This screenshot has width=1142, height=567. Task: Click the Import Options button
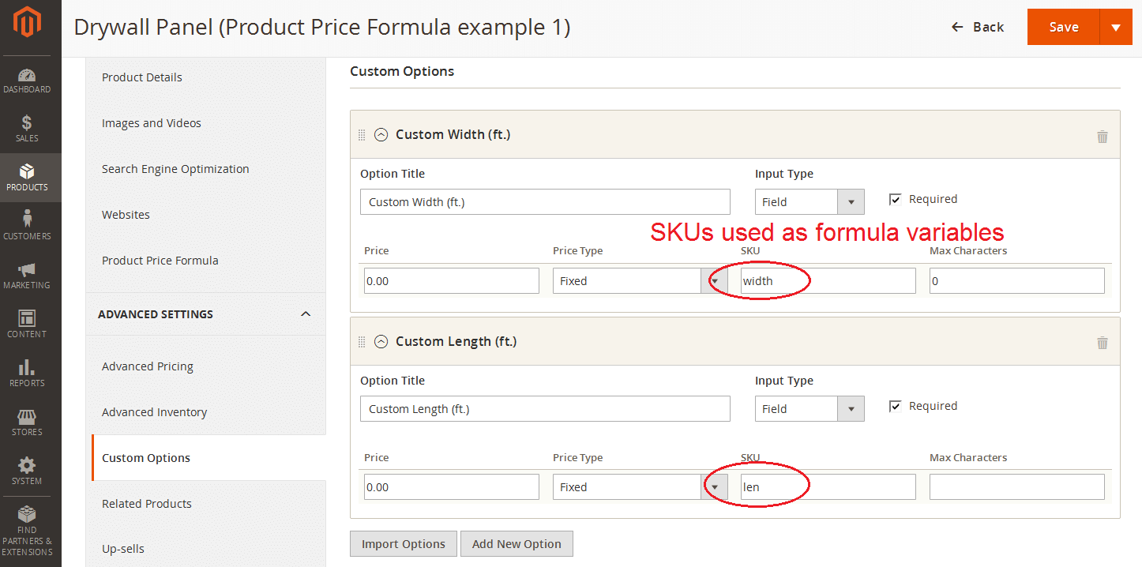[403, 544]
